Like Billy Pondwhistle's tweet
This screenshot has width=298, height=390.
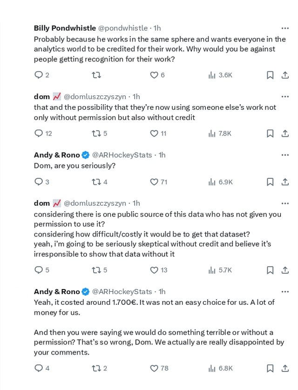coord(154,75)
